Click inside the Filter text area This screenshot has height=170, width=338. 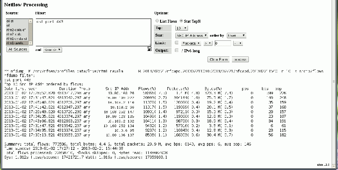click(93, 32)
